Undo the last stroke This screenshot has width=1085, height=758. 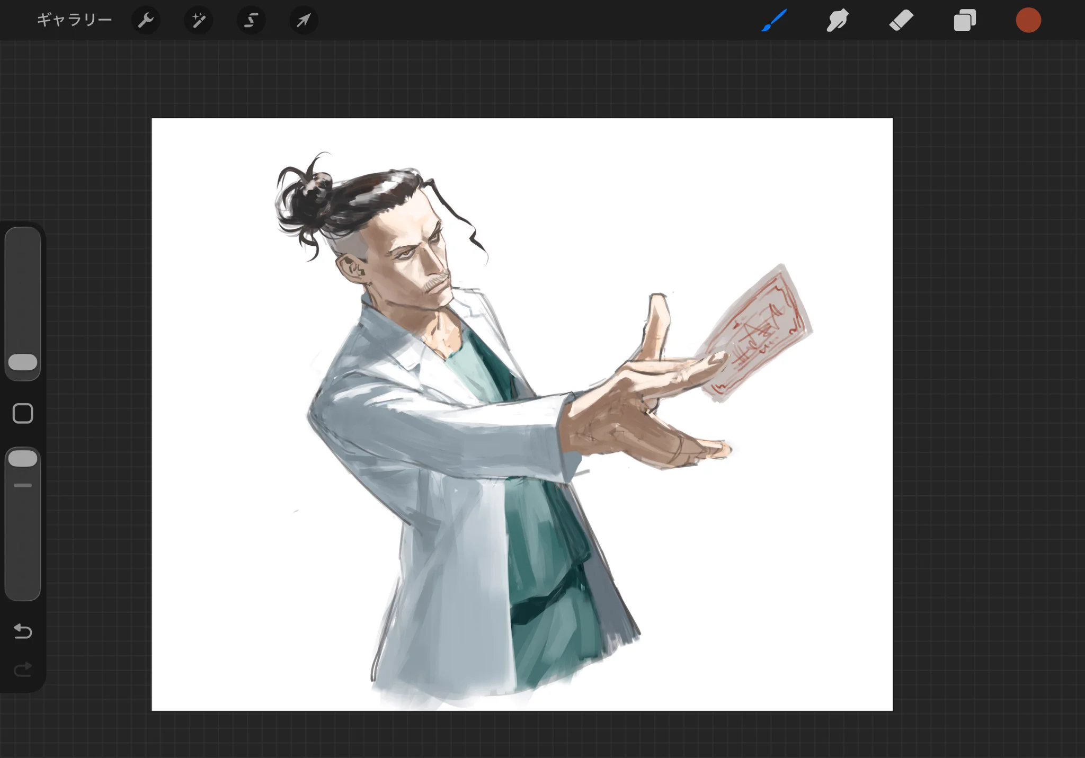coord(23,631)
